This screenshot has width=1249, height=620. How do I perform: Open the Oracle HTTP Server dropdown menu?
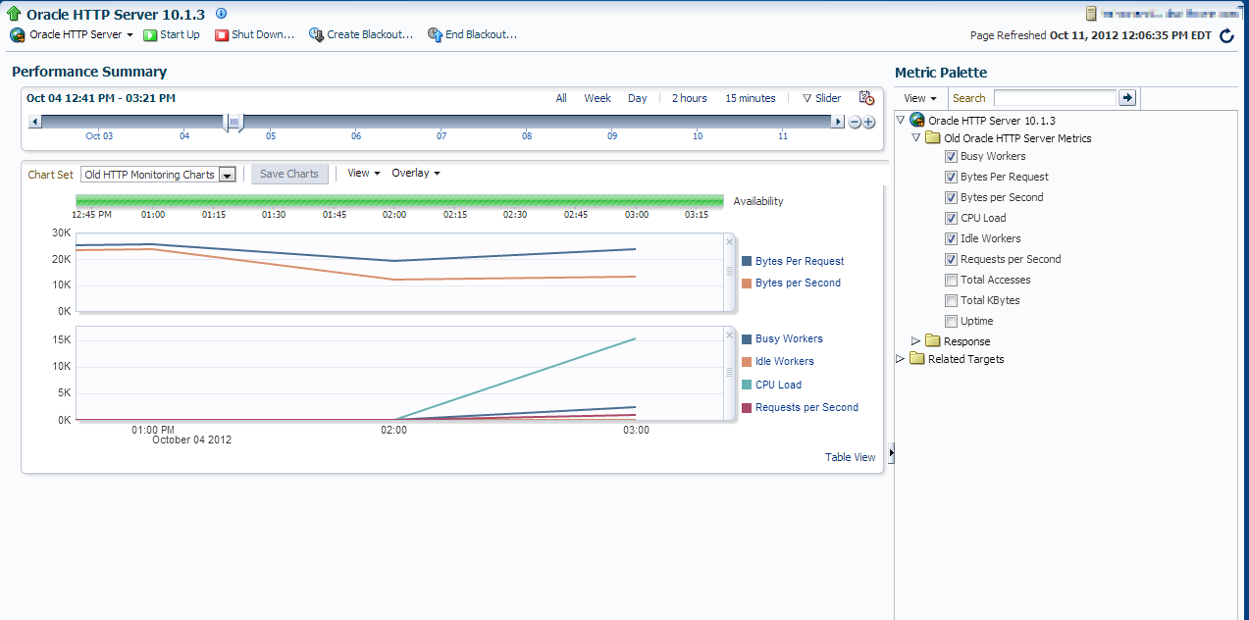point(81,34)
